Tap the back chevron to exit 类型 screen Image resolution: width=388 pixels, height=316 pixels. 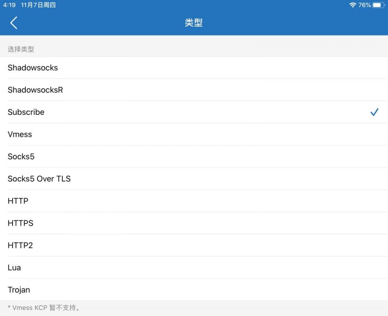point(13,22)
